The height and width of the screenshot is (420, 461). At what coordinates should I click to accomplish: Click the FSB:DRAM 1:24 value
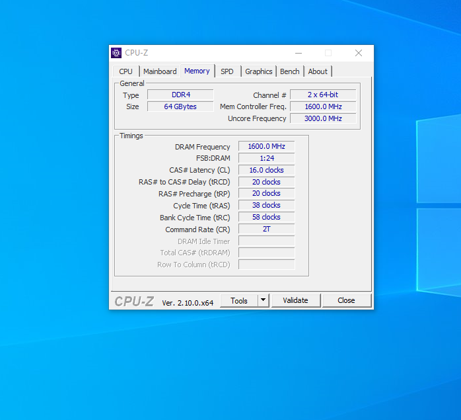[x=266, y=158]
